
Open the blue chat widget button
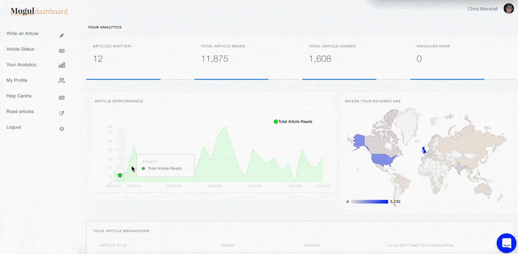pos(507,243)
